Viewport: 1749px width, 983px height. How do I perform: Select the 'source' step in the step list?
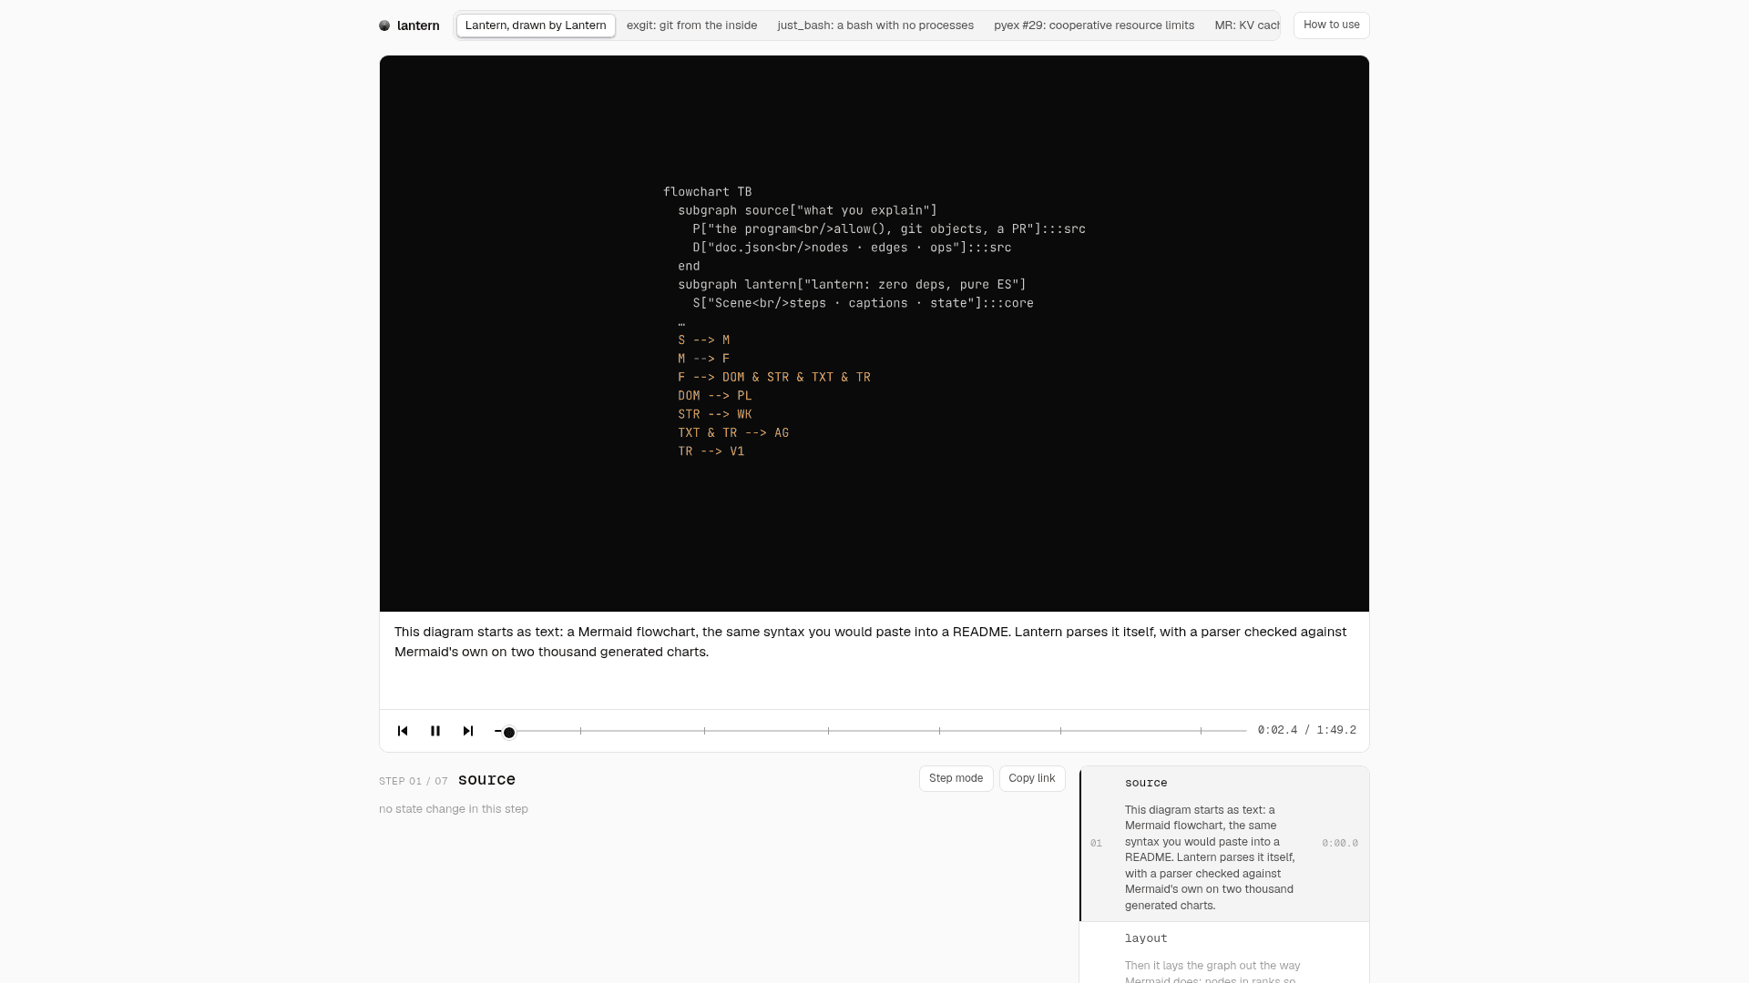pyautogui.click(x=1224, y=844)
